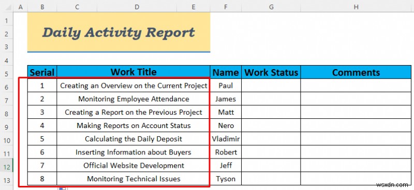Click the name Nero

click(x=226, y=125)
